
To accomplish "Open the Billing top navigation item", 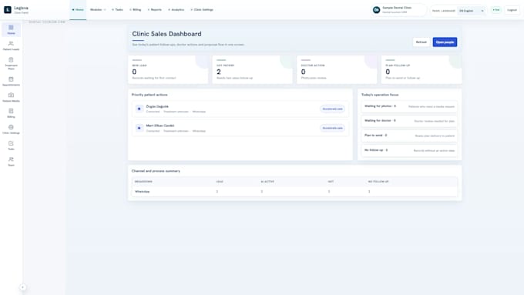I will 136,10.
